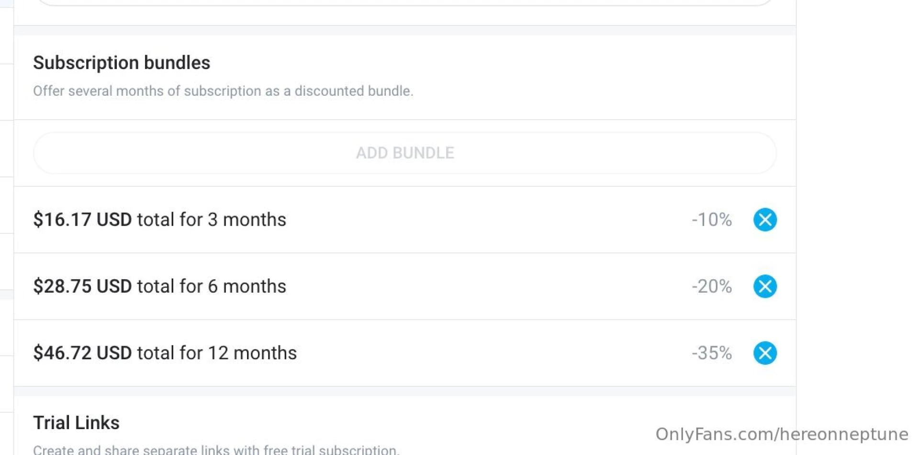
Task: Click the -10% discount label
Action: click(x=711, y=219)
